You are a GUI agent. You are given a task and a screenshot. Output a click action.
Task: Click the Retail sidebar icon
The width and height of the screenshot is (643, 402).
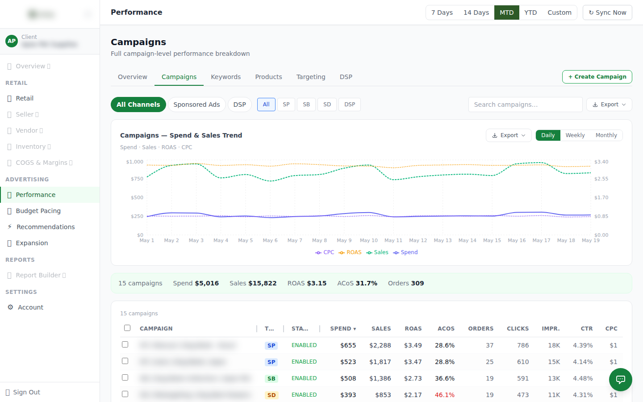9,98
